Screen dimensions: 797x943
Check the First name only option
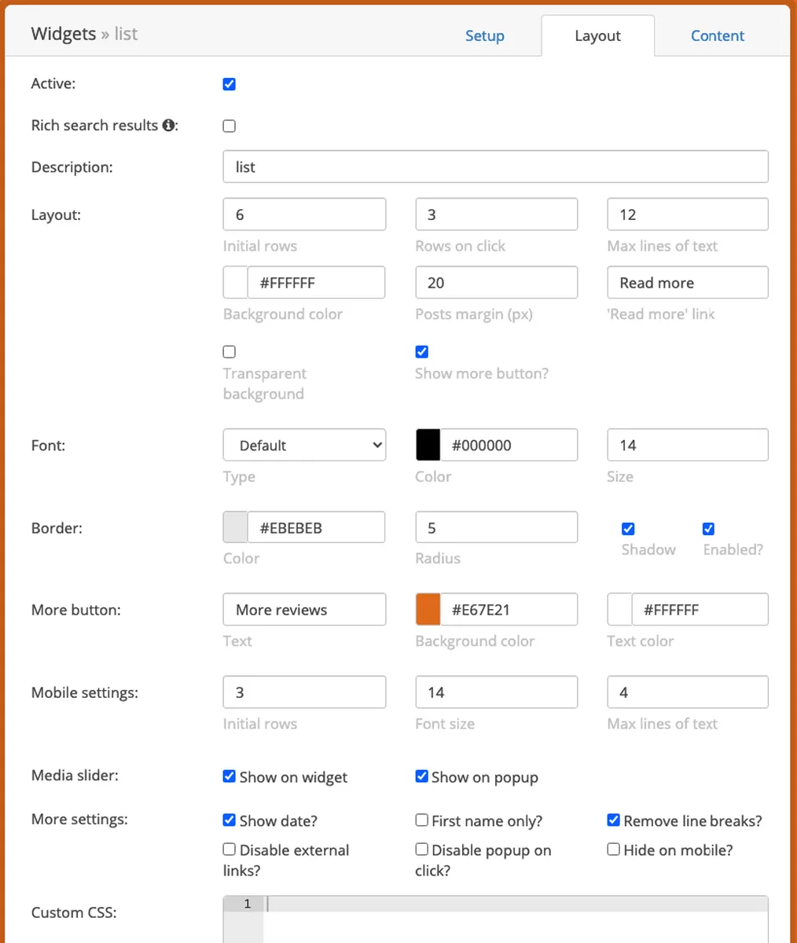[422, 820]
